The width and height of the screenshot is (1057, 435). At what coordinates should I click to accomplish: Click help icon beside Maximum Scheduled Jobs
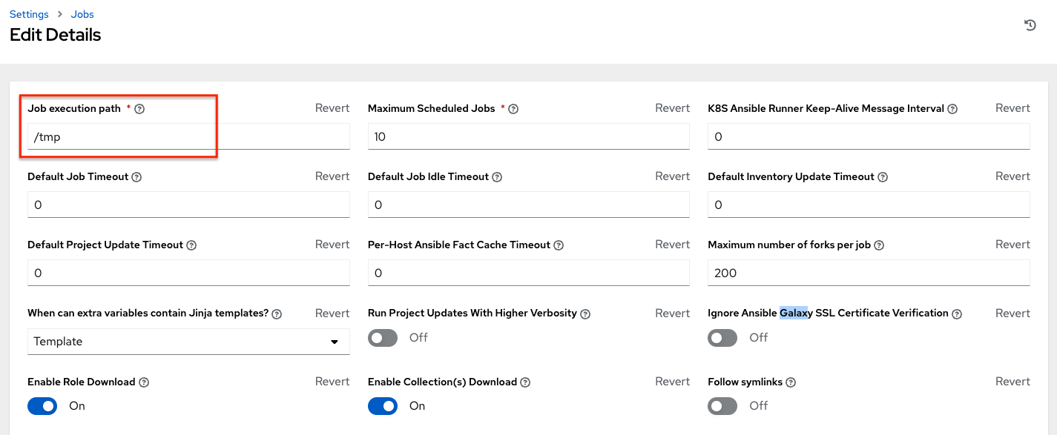tap(513, 108)
